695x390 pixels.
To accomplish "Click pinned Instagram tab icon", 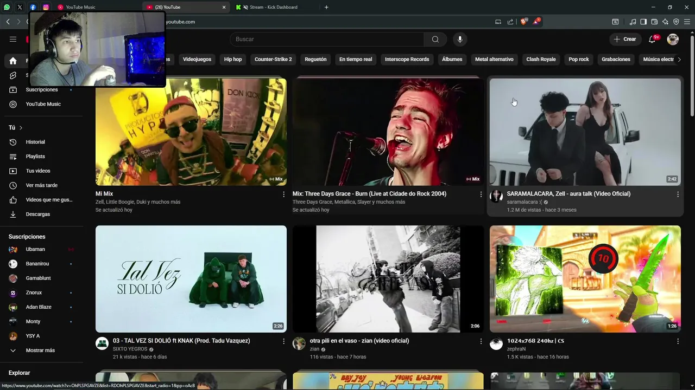I will 46,7.
